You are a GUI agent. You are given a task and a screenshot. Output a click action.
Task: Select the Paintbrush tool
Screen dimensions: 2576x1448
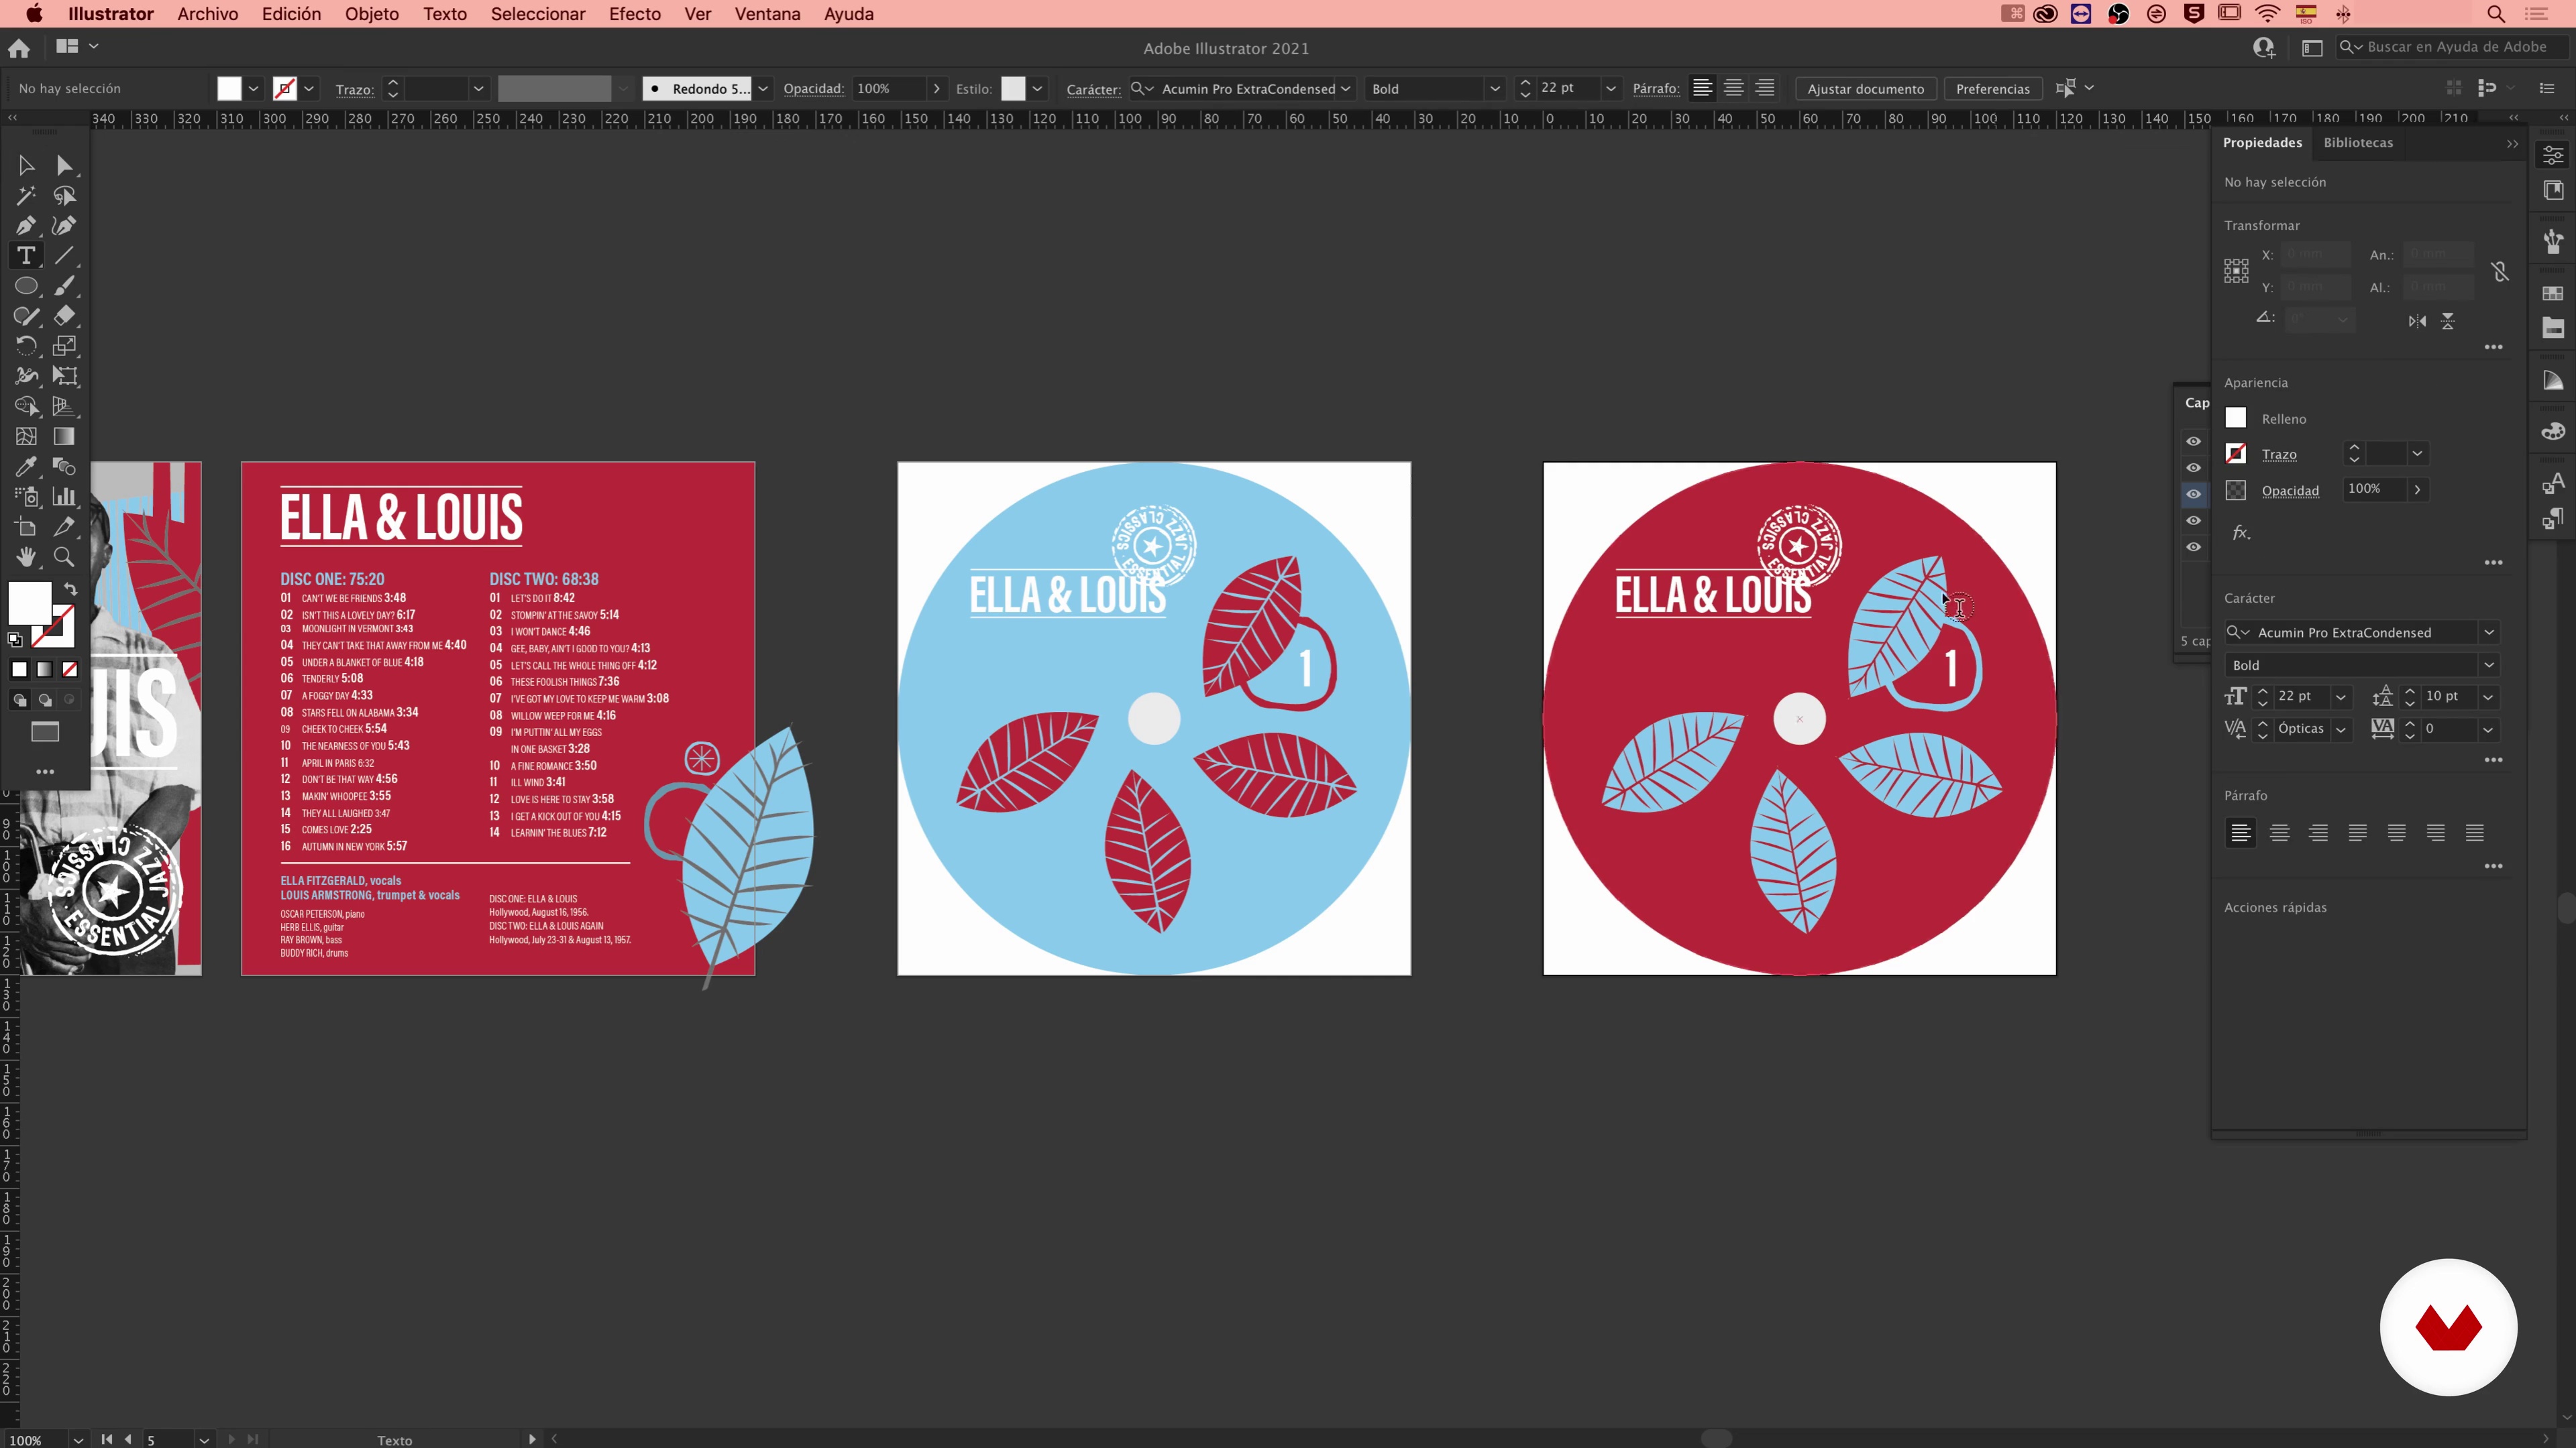point(64,286)
